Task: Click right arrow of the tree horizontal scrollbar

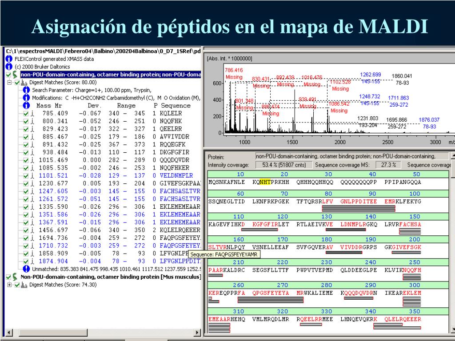Action: 198,333
